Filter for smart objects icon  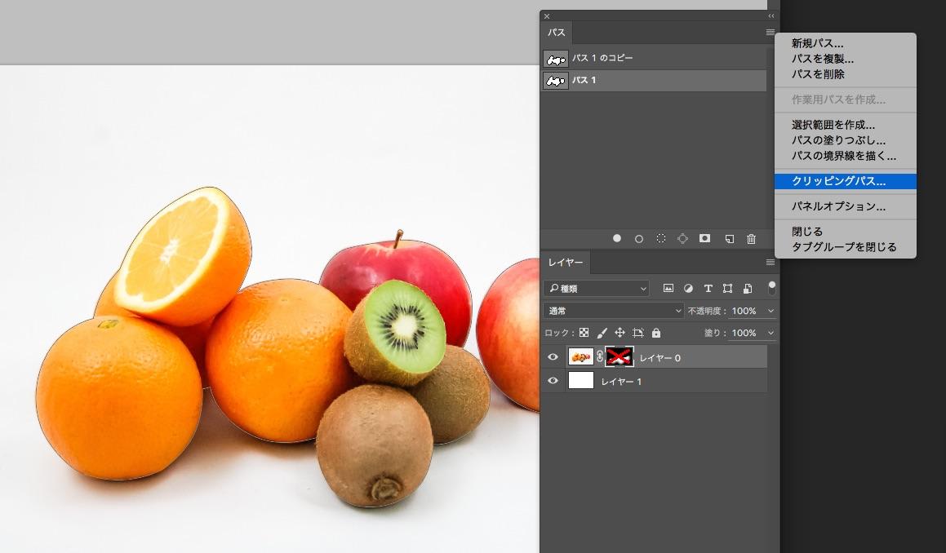point(748,288)
